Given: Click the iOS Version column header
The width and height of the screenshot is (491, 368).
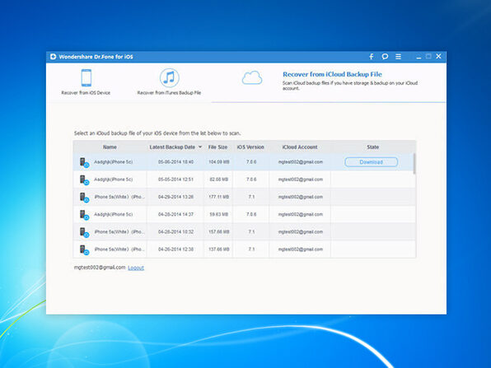Looking at the screenshot, I should click(x=250, y=147).
